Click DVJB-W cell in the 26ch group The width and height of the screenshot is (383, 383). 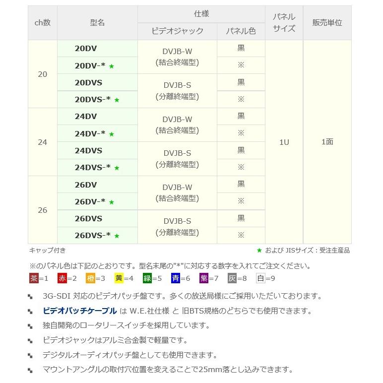(177, 192)
